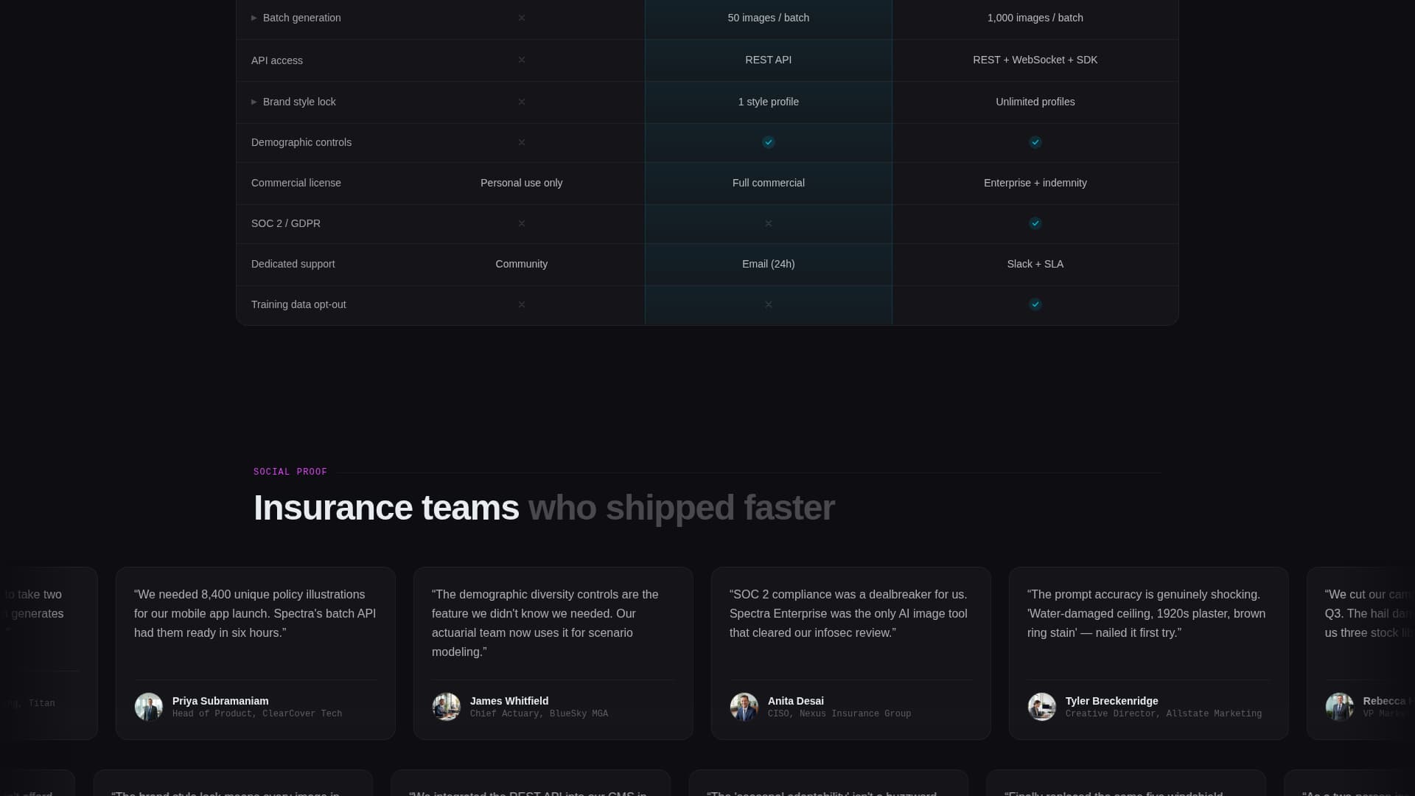Click the Enterprise checkmark for Demographic controls

[x=1035, y=142]
